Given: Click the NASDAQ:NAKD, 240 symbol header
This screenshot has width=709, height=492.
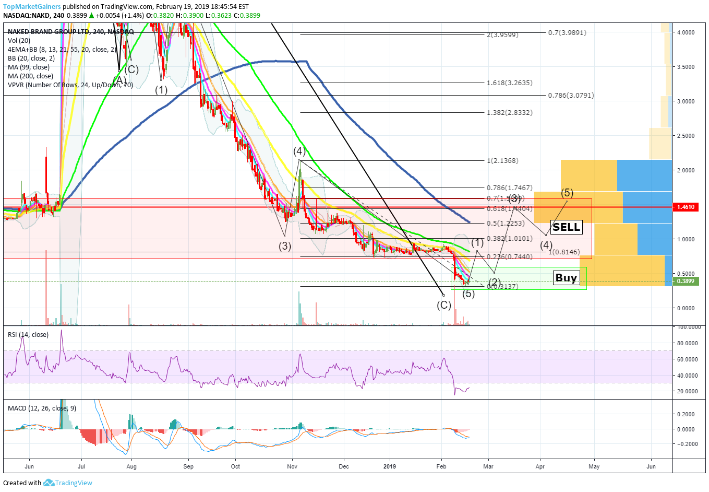Looking at the screenshot, I should pyautogui.click(x=34, y=16).
